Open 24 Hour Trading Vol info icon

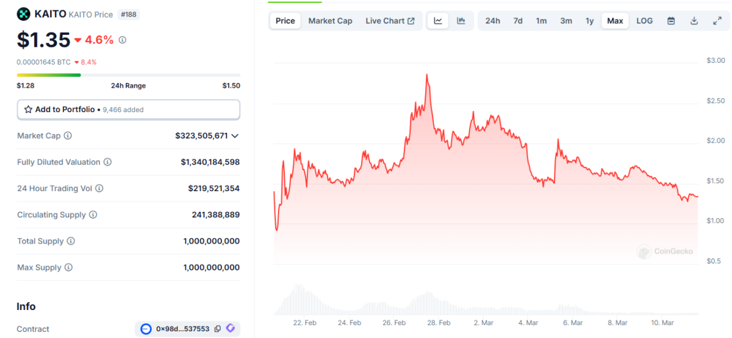99,188
